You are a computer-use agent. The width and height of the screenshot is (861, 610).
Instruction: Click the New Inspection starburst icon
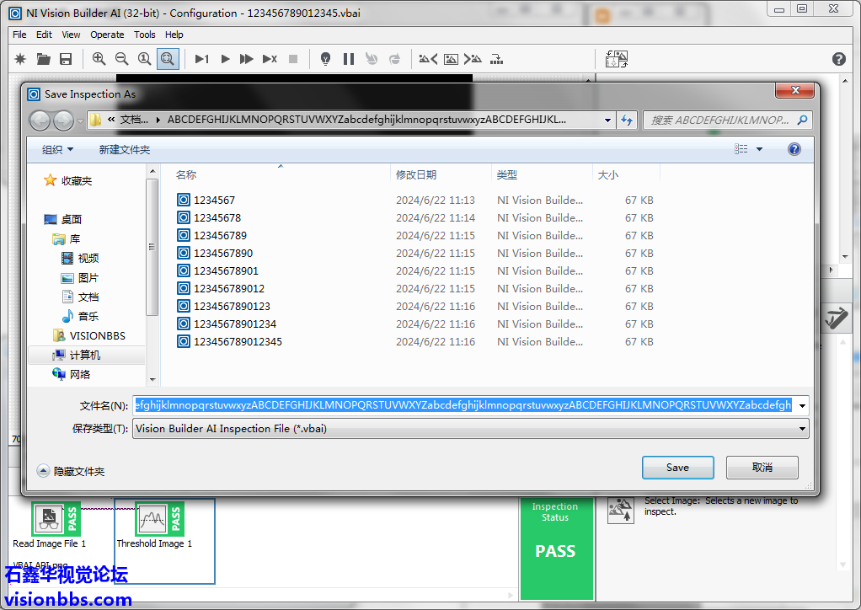pos(21,59)
